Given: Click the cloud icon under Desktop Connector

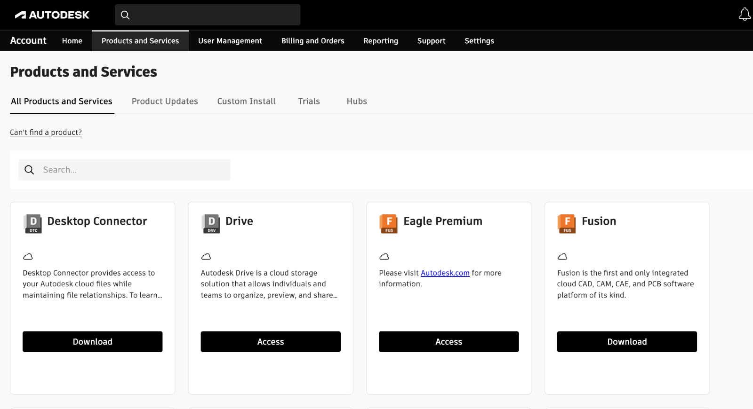Looking at the screenshot, I should click(x=28, y=257).
